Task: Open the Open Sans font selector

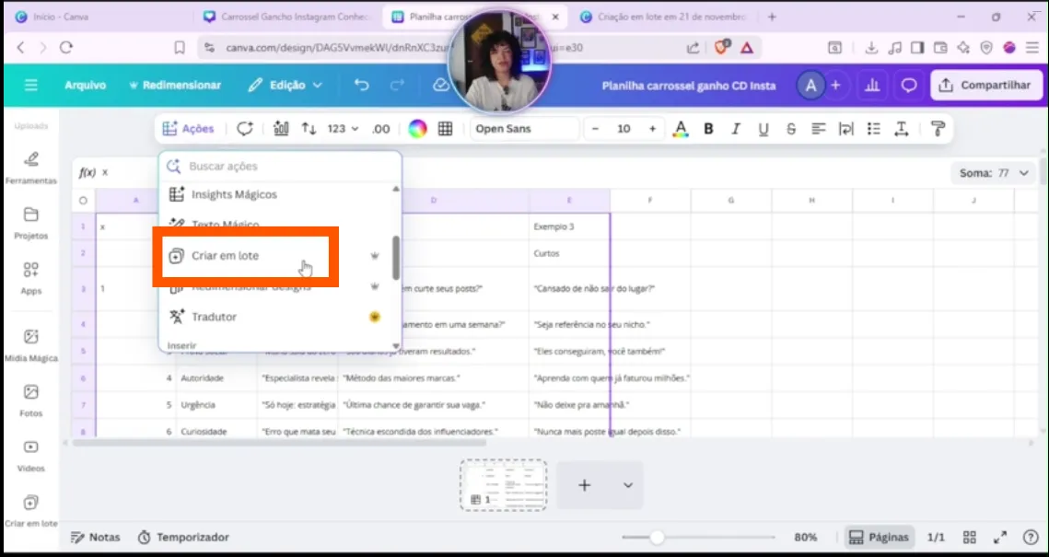Action: [x=524, y=129]
